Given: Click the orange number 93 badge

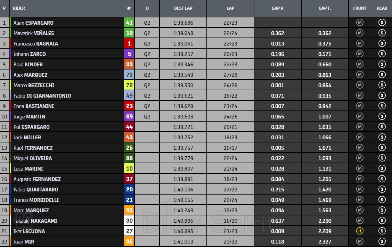Looking at the screenshot, I should [129, 211].
